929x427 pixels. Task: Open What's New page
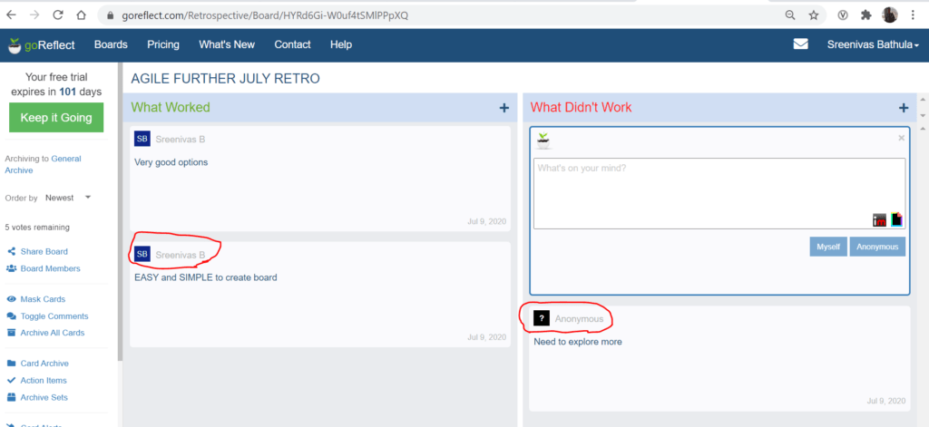click(227, 44)
